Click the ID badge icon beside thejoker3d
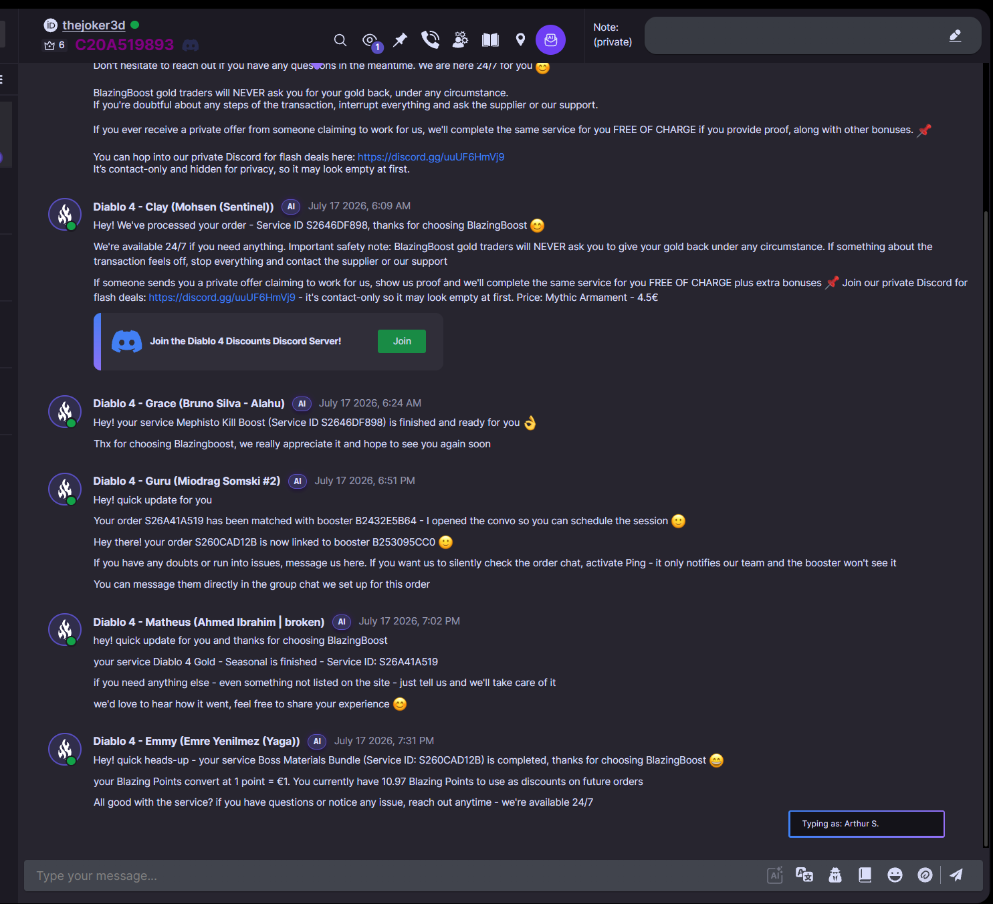Viewport: 993px width, 904px height. tap(51, 25)
